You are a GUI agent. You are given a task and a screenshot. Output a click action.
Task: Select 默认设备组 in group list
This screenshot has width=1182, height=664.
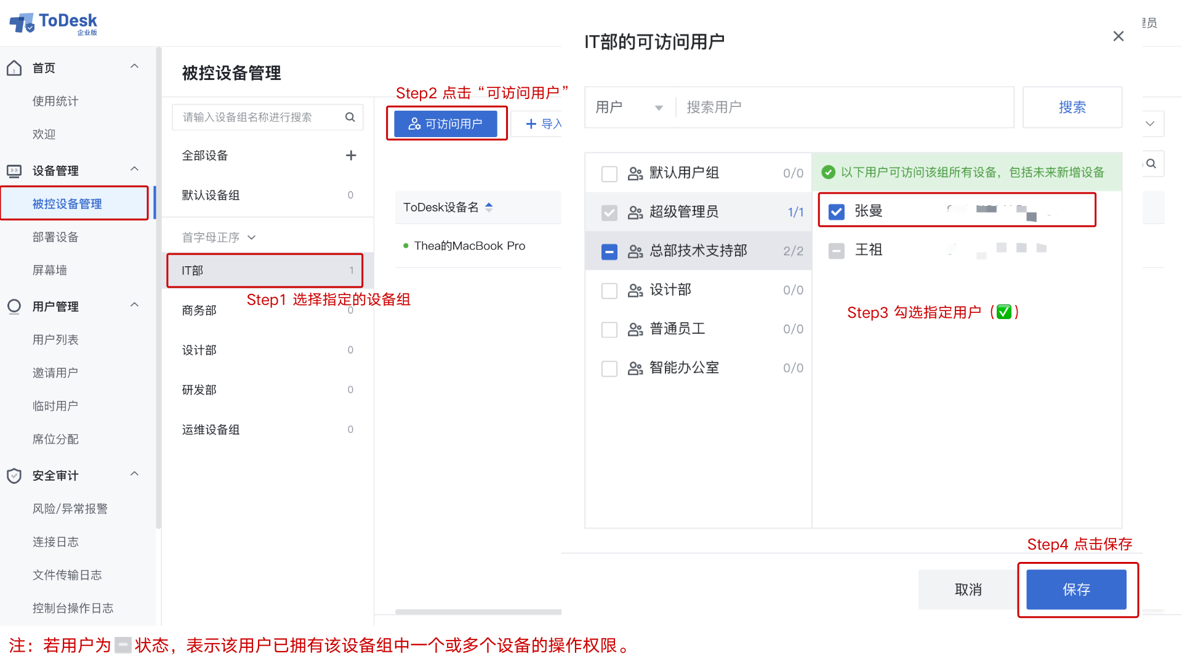coord(268,195)
